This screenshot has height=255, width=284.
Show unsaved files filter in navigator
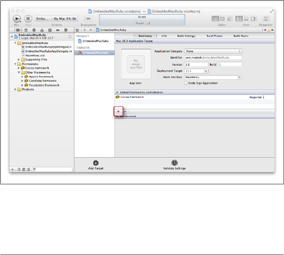[x=28, y=170]
